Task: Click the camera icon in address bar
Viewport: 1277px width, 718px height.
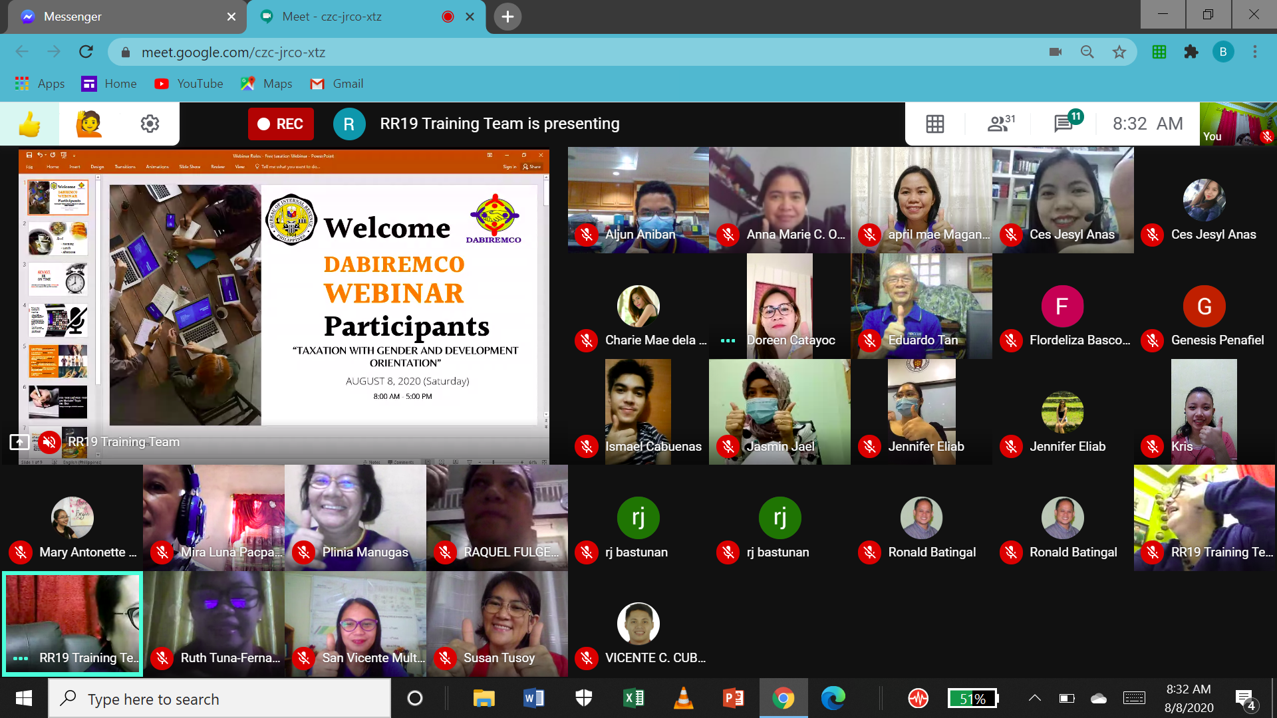Action: click(1056, 52)
